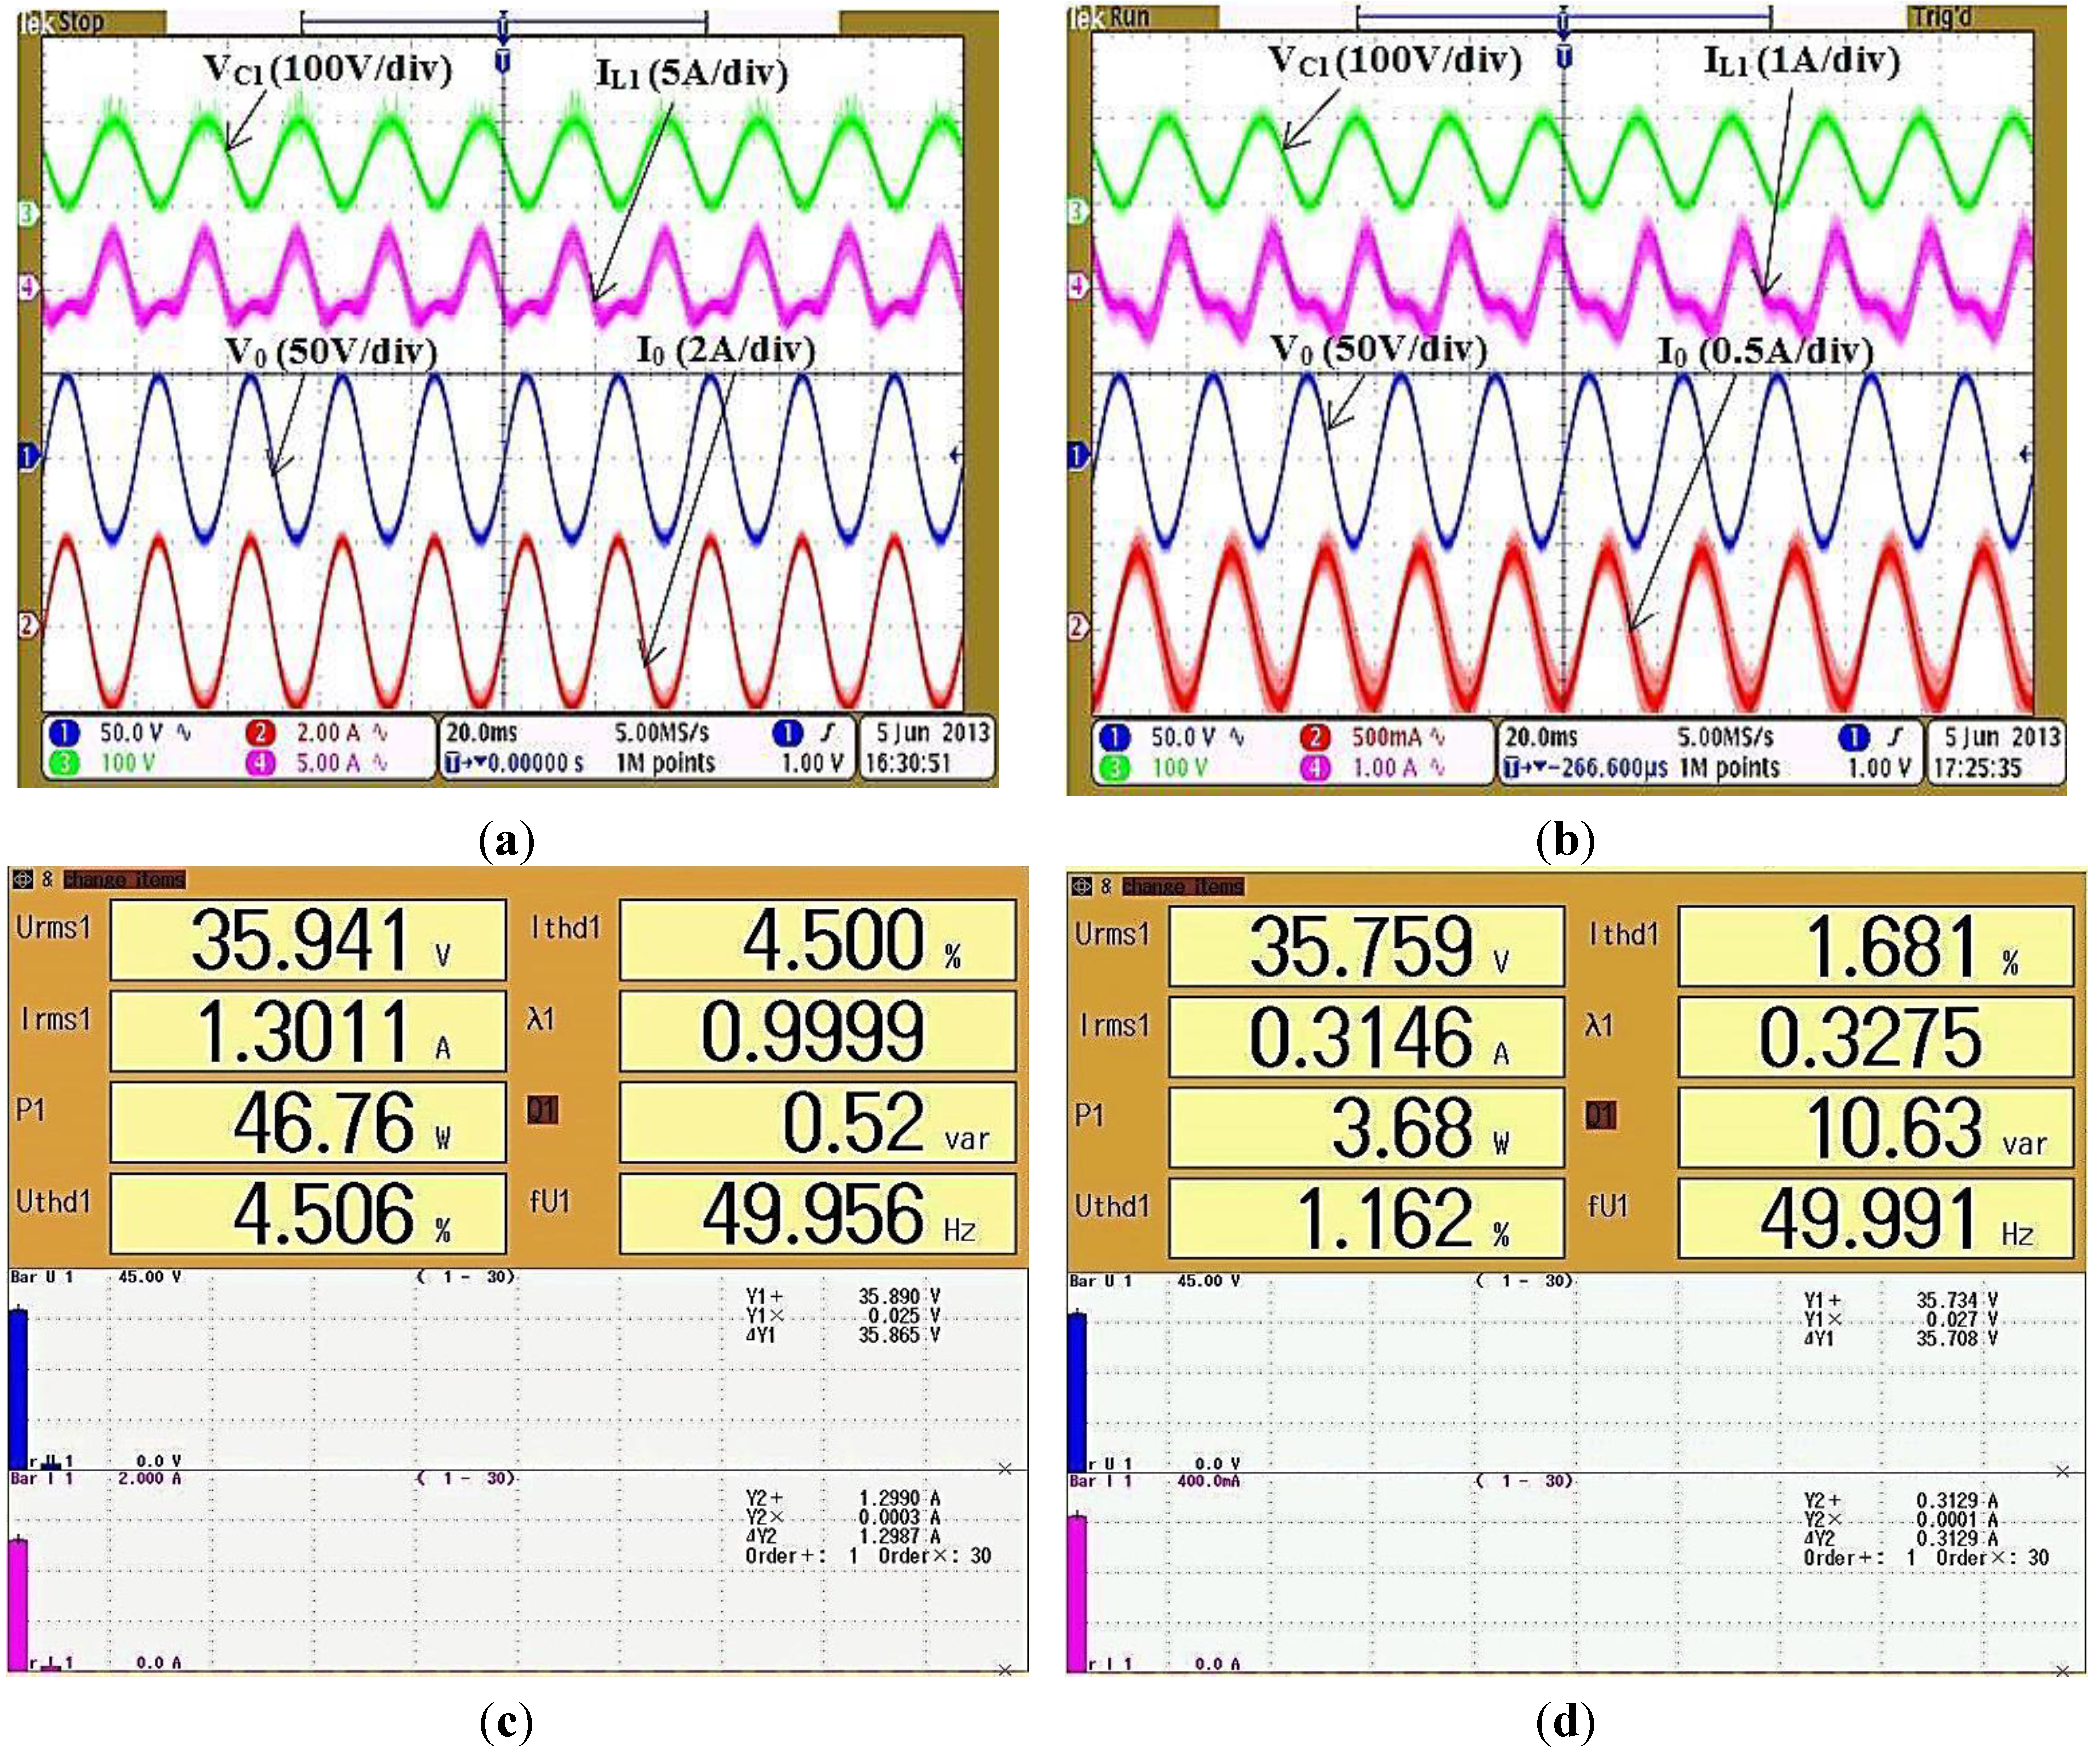Screen dimensions: 2100x1753
Task: Click the Ithd1 4.500 % value field
Action: 817,939
